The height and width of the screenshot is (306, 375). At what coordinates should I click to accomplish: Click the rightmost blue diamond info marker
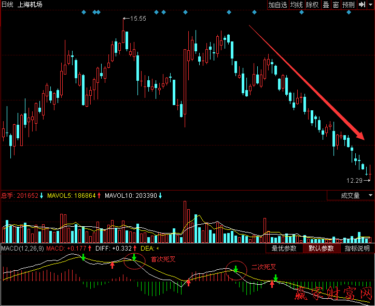pos(349,12)
